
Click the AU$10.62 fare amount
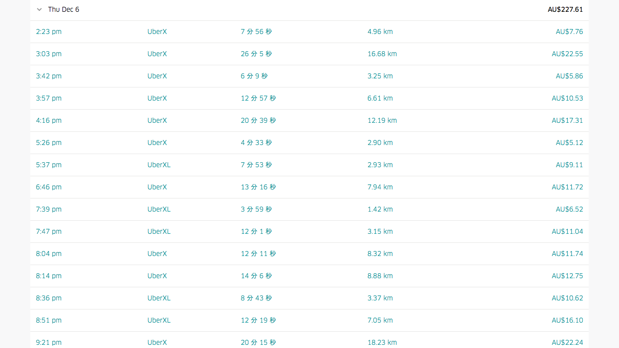pos(567,298)
